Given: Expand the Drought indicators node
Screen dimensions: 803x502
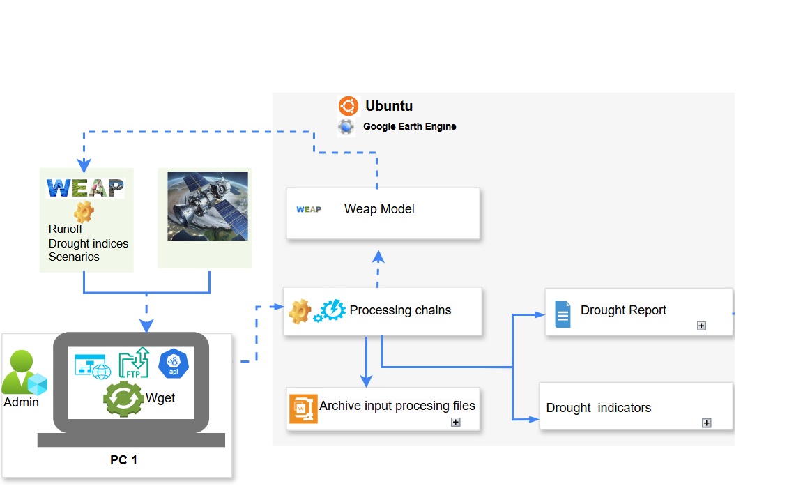Looking at the screenshot, I should click(x=706, y=423).
